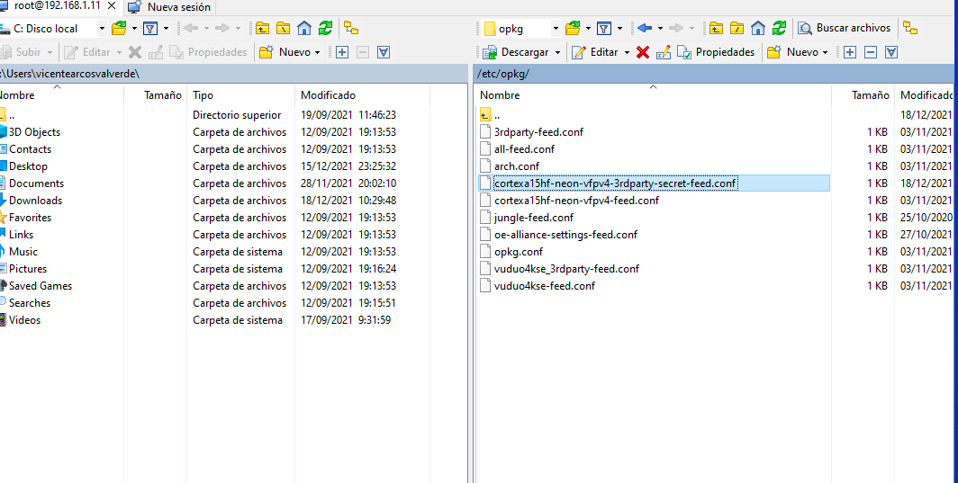Close the root@192.168.1.11 session tab
Screen dimensions: 958x483
coord(112,6)
